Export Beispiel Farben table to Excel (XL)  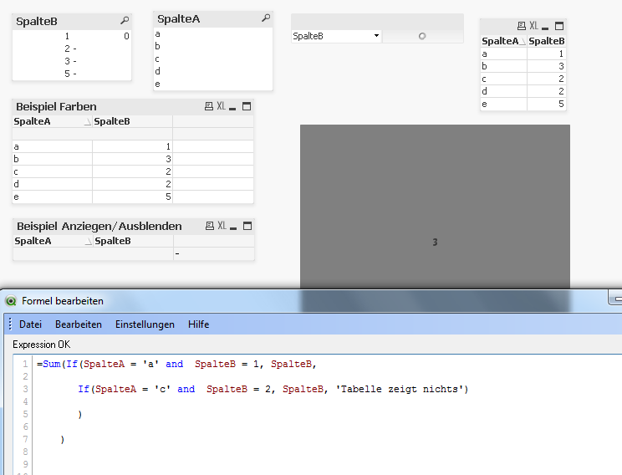(x=221, y=106)
